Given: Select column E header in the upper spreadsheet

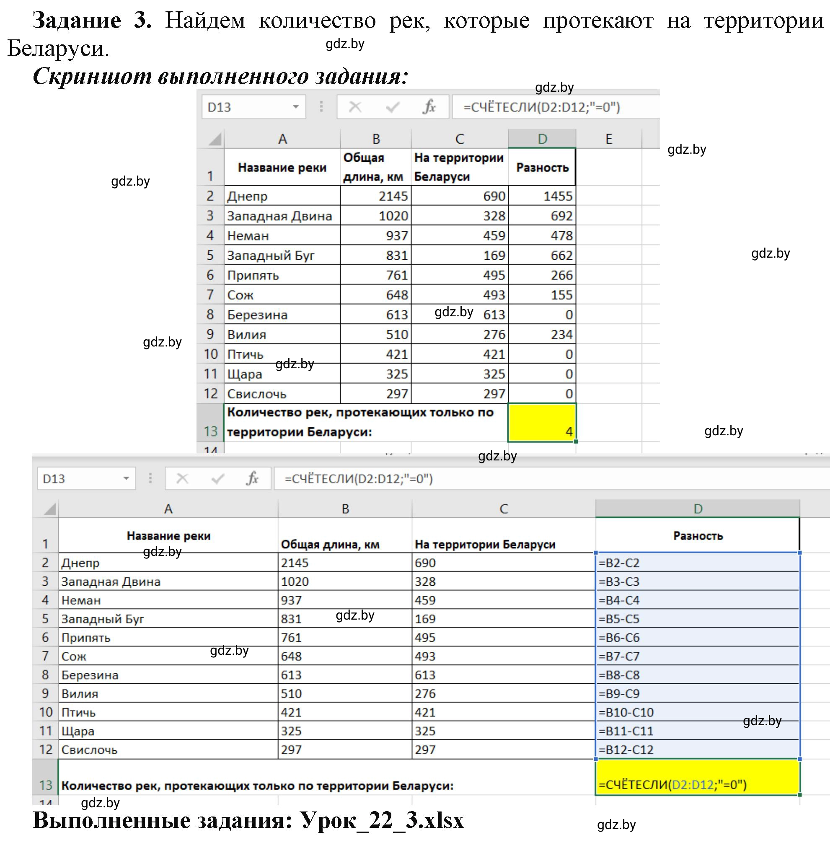Looking at the screenshot, I should pos(608,139).
